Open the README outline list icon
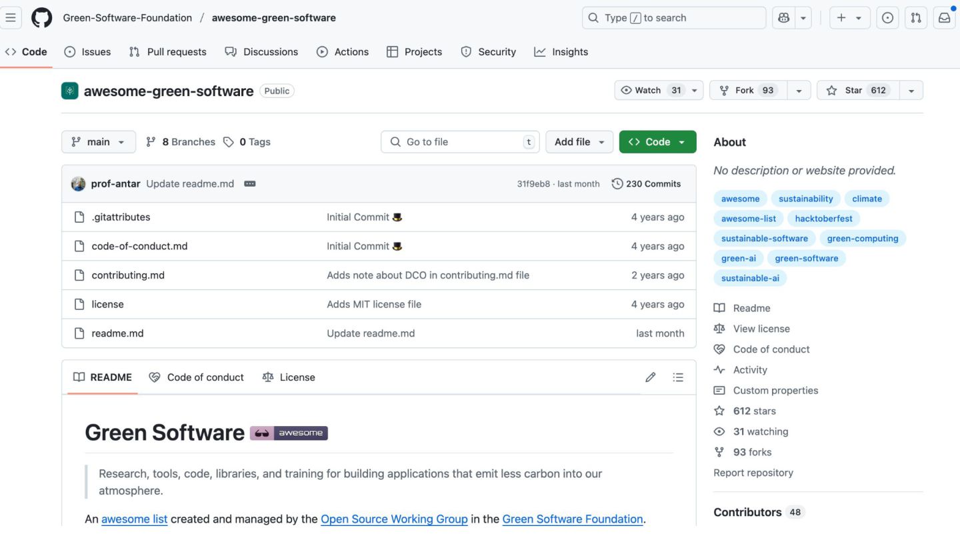Viewport: 960px width, 540px height. click(x=678, y=377)
